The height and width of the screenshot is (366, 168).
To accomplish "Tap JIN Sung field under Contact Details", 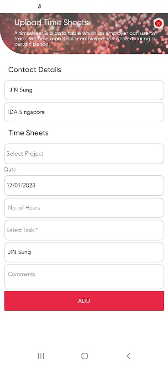I will point(84,90).
